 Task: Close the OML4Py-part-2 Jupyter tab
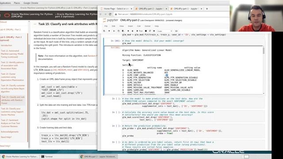[x=166, y=9]
